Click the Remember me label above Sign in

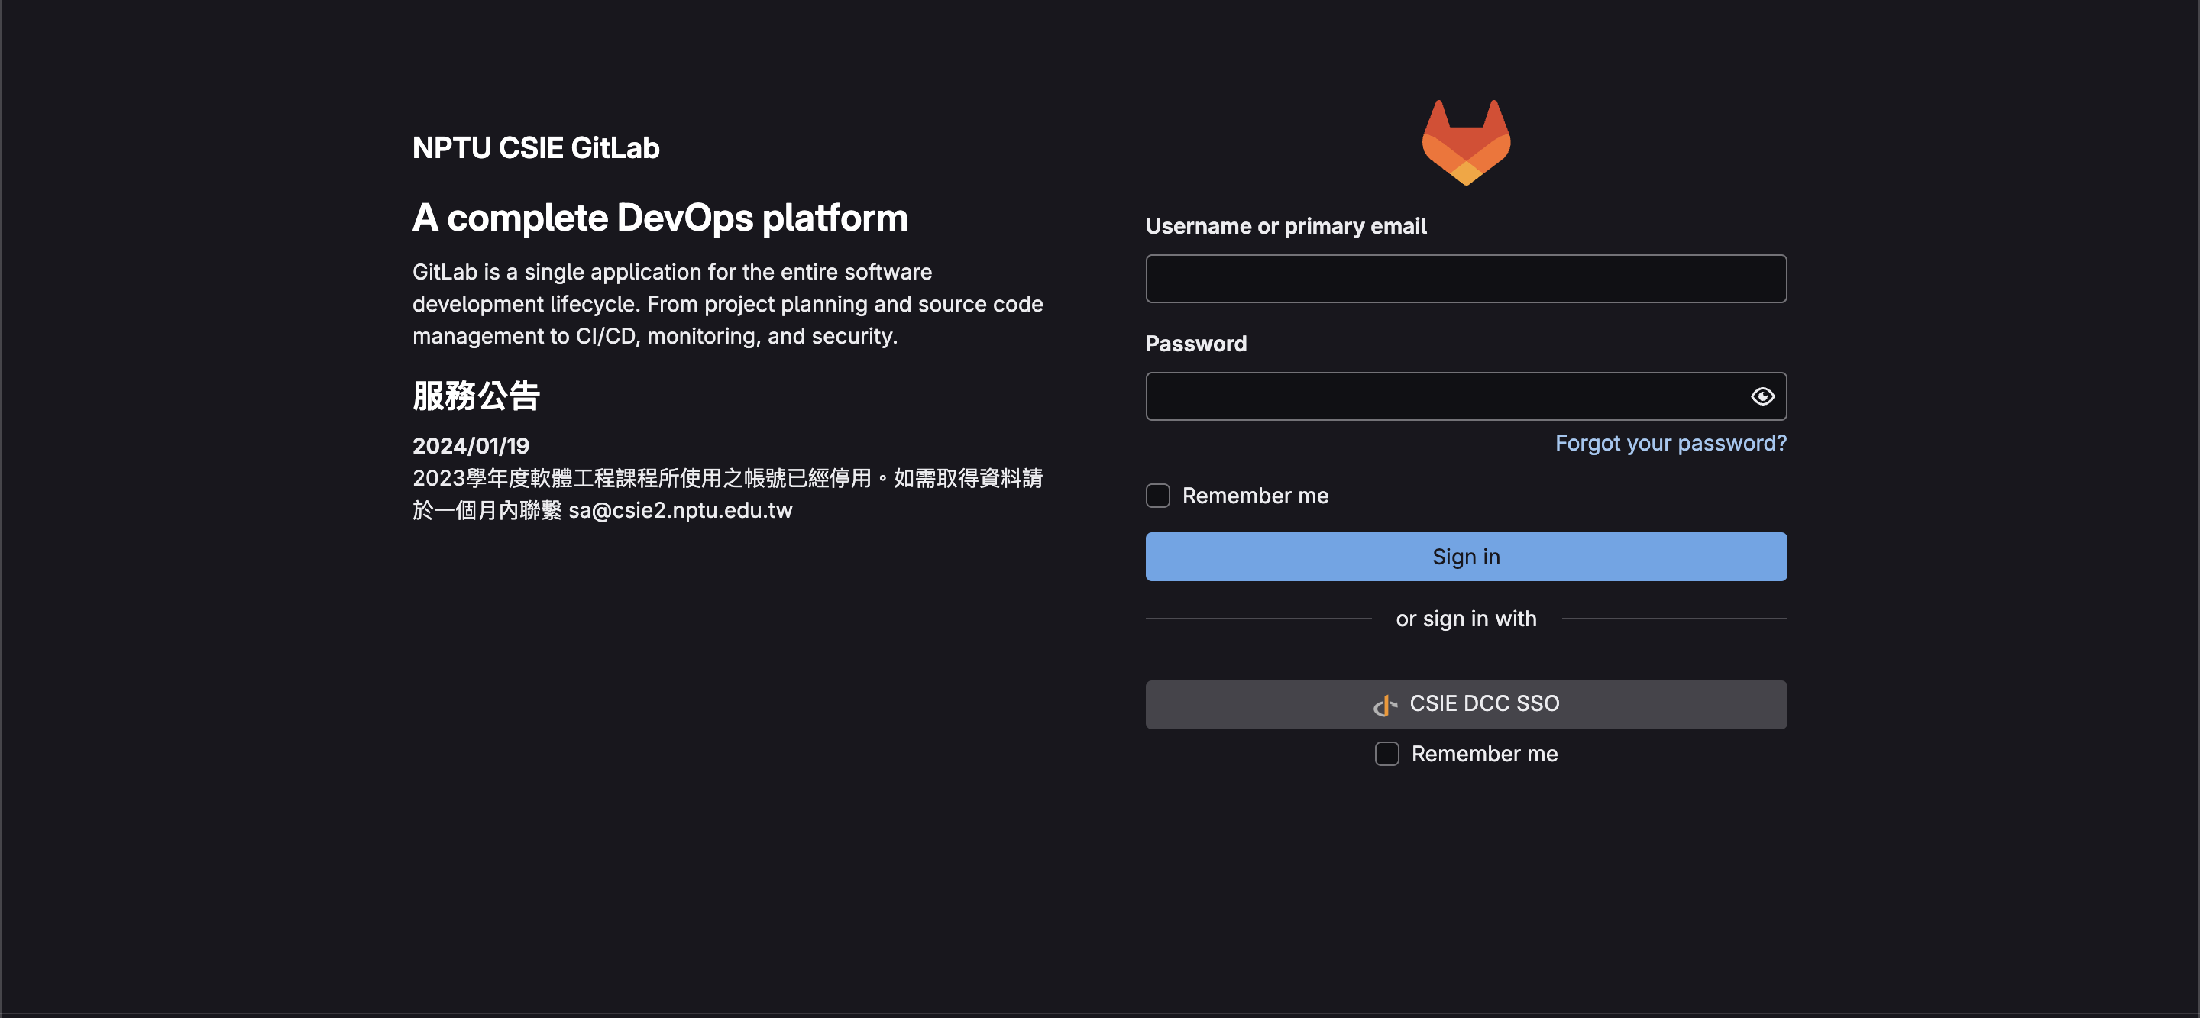(x=1254, y=496)
